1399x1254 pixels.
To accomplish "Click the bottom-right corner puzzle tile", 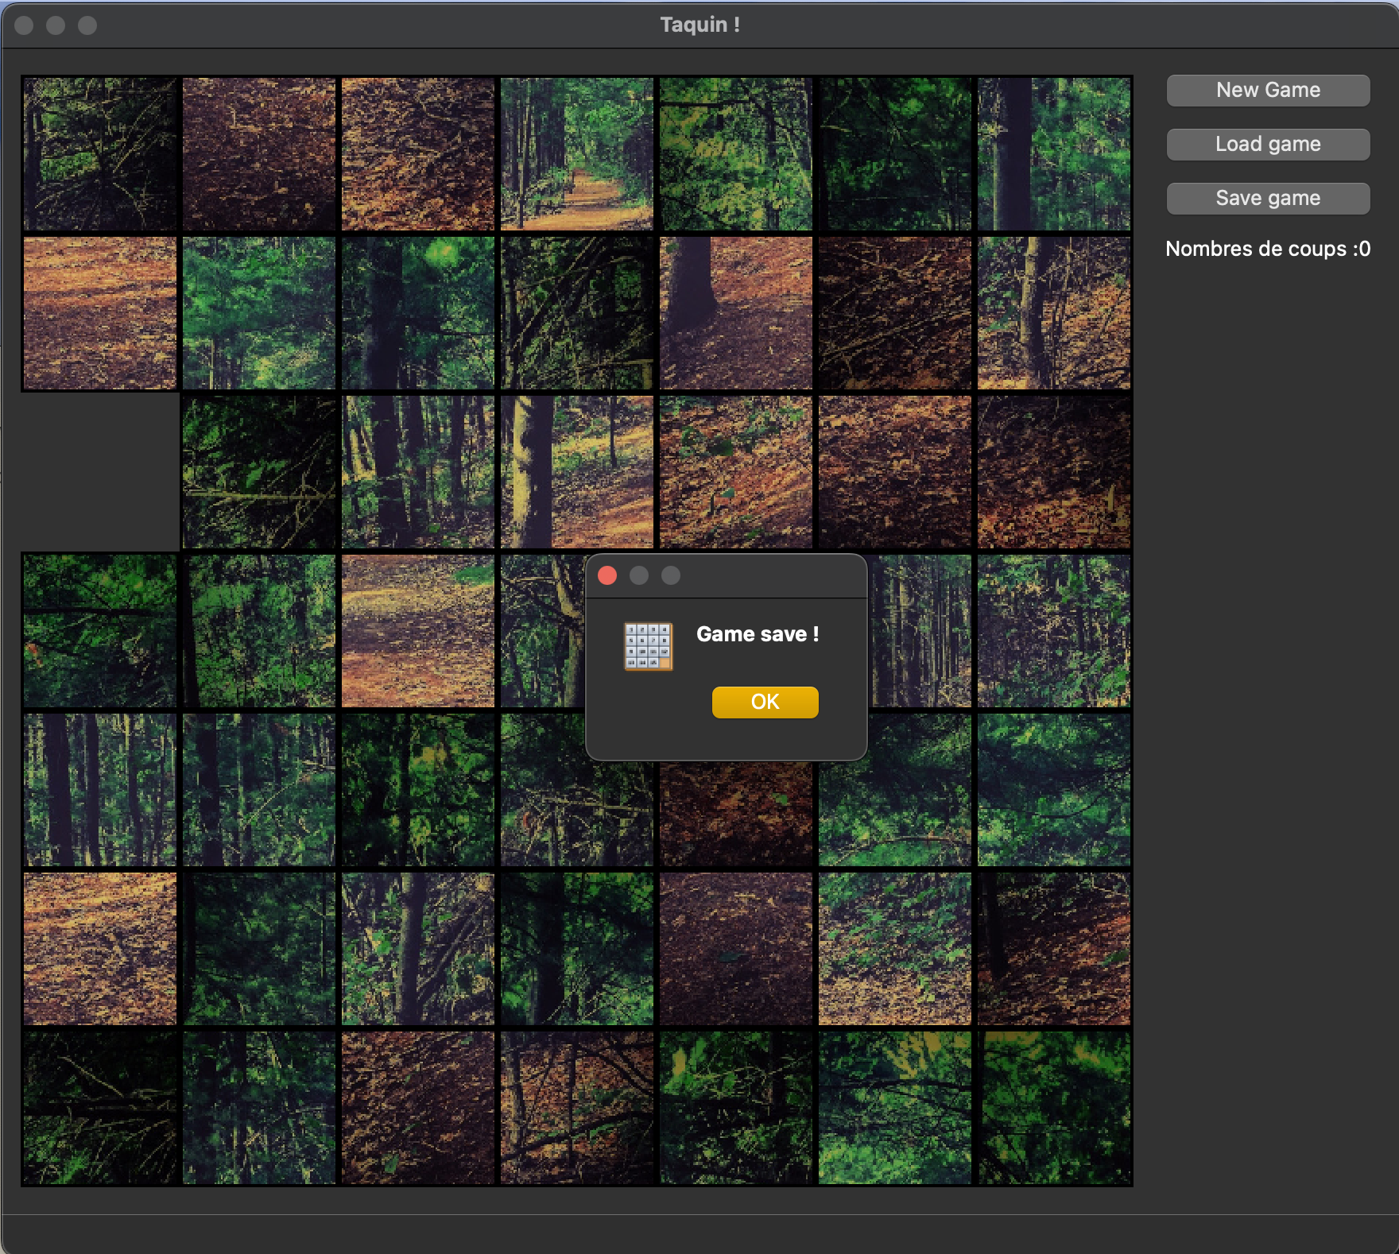I will [x=1054, y=1108].
